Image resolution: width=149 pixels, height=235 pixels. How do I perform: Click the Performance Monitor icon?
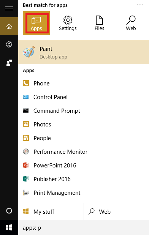click(x=26, y=151)
